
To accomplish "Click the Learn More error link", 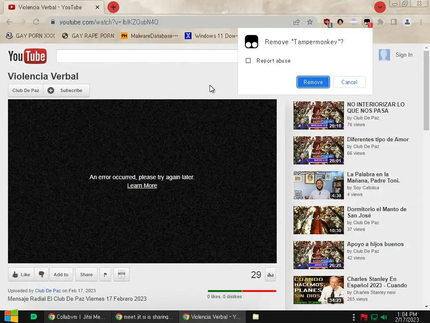I will click(x=142, y=185).
